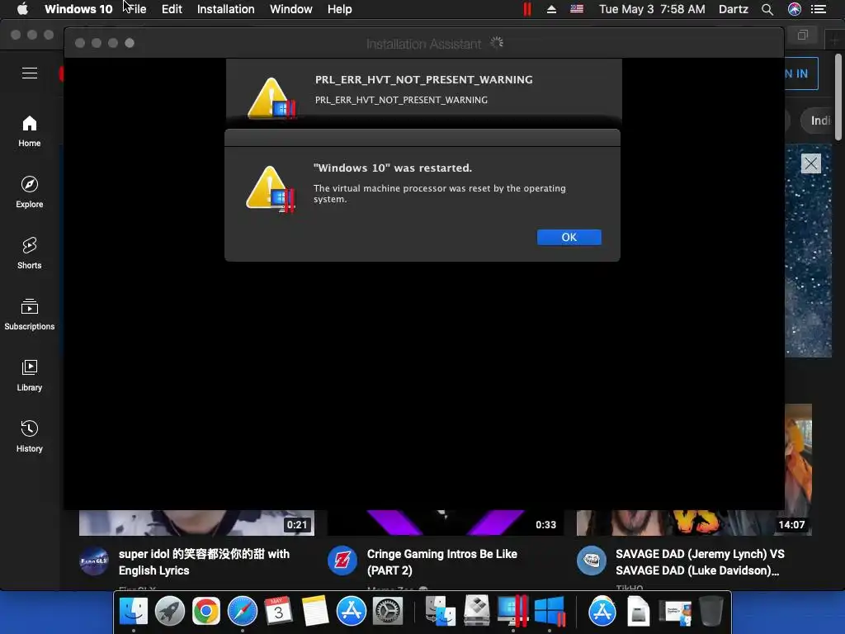Open Spotlight search magnifier
845x634 pixels.
(x=767, y=9)
